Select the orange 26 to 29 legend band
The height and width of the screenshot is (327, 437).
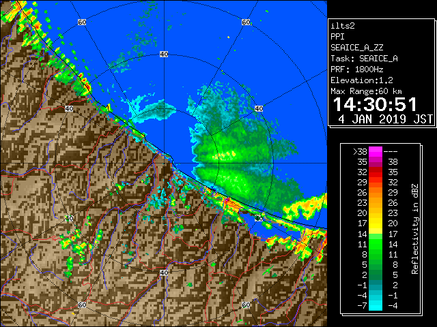click(376, 193)
